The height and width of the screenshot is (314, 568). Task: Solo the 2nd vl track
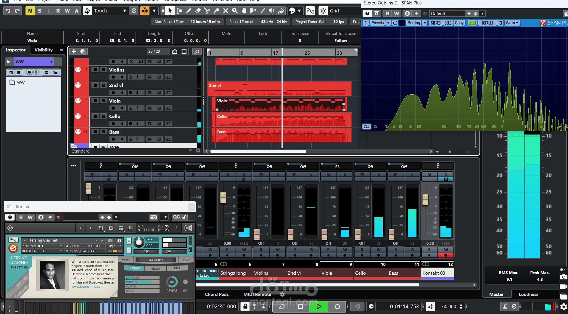click(103, 85)
